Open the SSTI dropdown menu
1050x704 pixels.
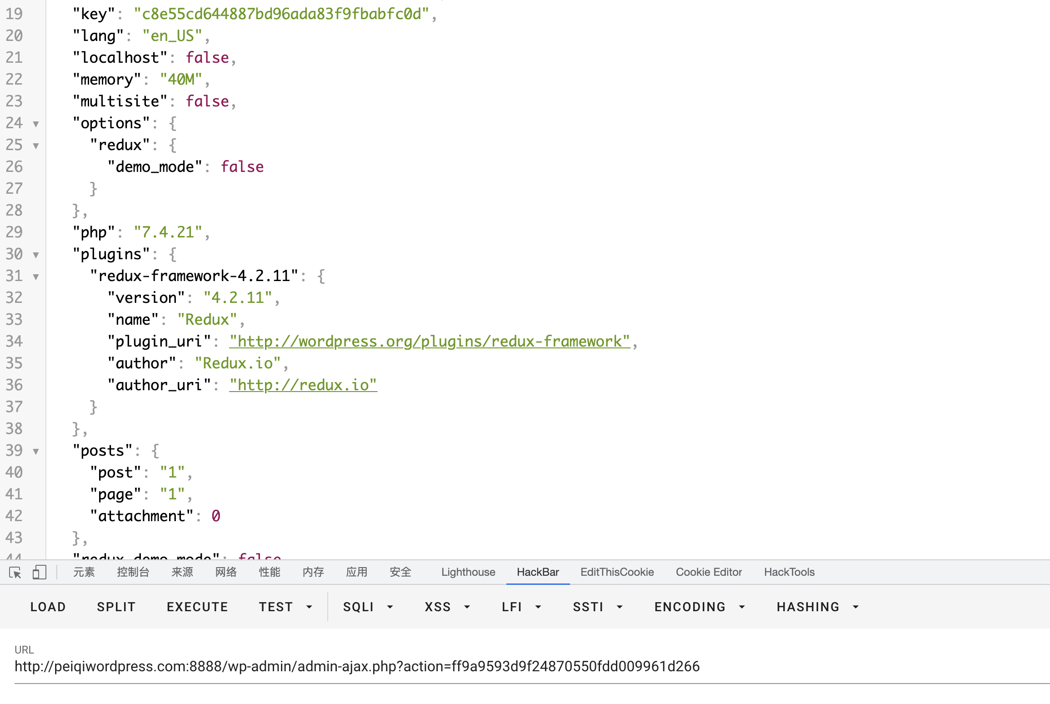597,607
